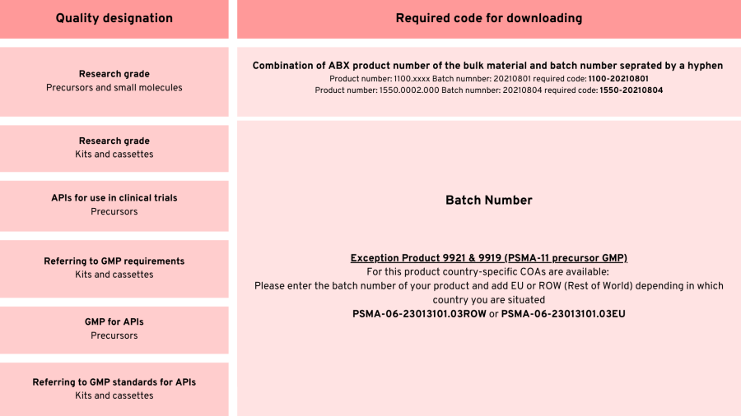741x416 pixels.
Task: Select the Referring to GMP requirements cell
Action: point(114,267)
